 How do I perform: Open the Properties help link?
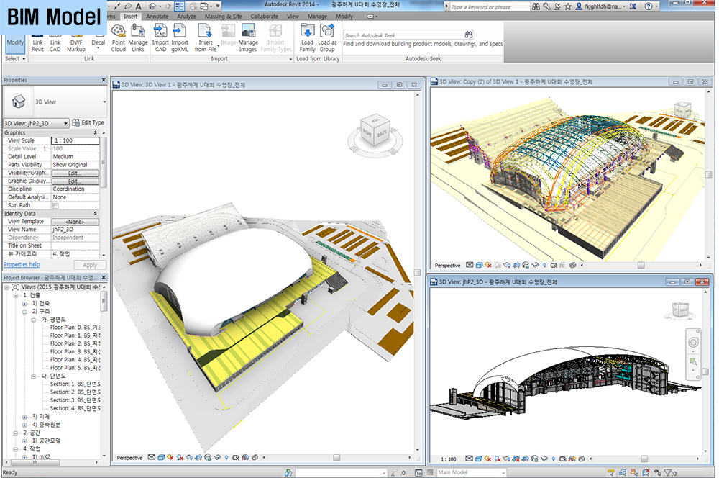pos(22,264)
